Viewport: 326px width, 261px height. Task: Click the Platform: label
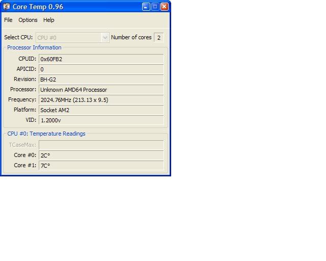(25, 110)
